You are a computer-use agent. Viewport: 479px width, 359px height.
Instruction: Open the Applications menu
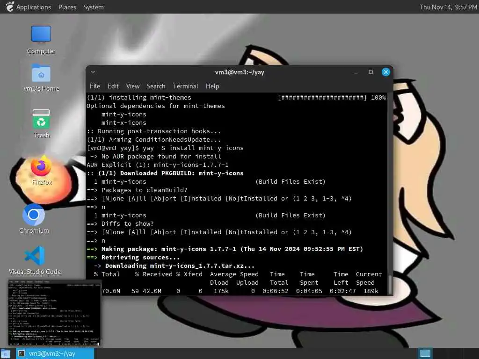point(34,7)
